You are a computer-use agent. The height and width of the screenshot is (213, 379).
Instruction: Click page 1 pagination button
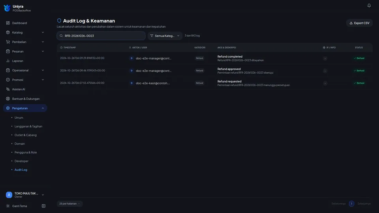[x=351, y=204]
